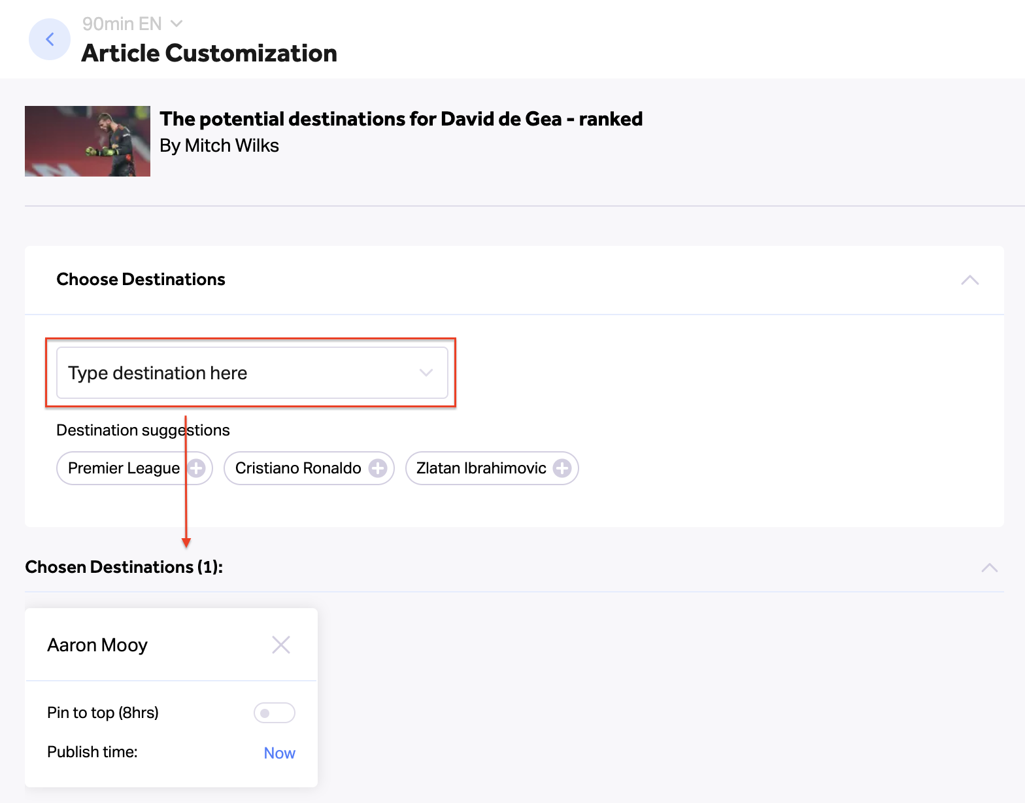
Task: Click the Choose Destinations heading
Action: [141, 279]
